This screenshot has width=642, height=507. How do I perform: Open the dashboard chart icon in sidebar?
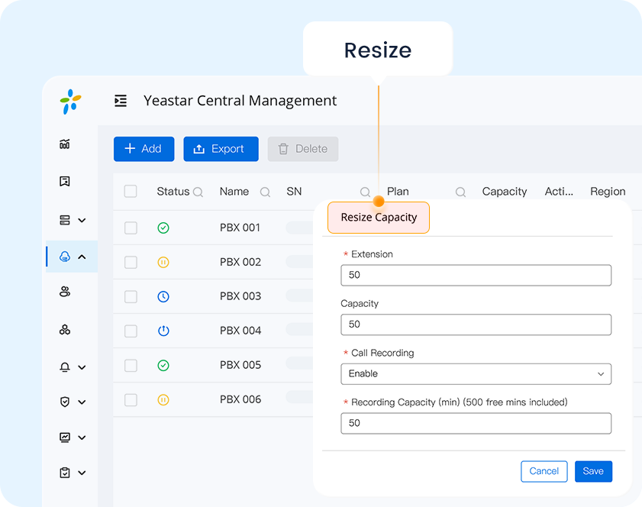click(65, 144)
